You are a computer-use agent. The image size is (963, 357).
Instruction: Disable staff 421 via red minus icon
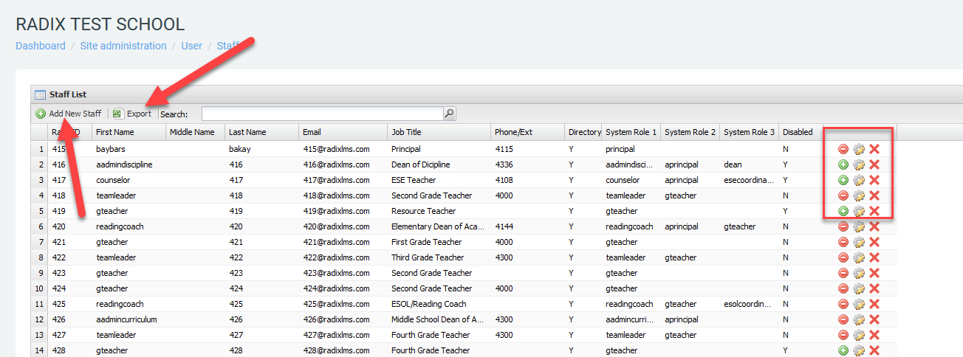click(843, 242)
